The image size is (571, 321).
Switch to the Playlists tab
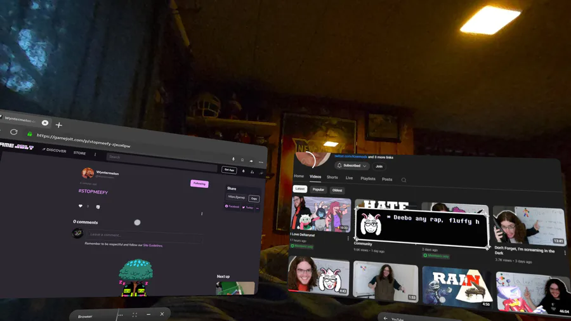[368, 179]
